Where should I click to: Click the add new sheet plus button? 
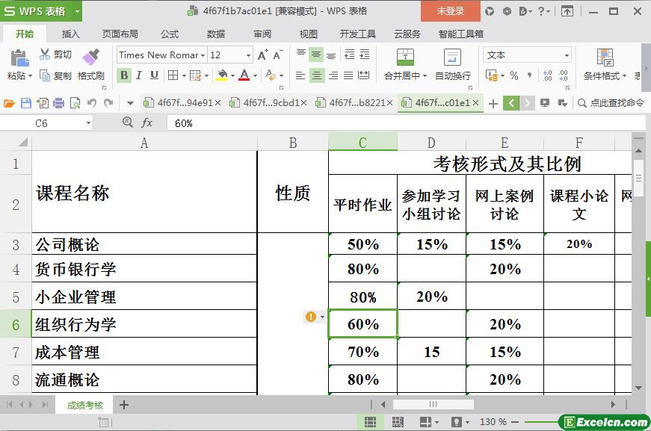pyautogui.click(x=124, y=405)
